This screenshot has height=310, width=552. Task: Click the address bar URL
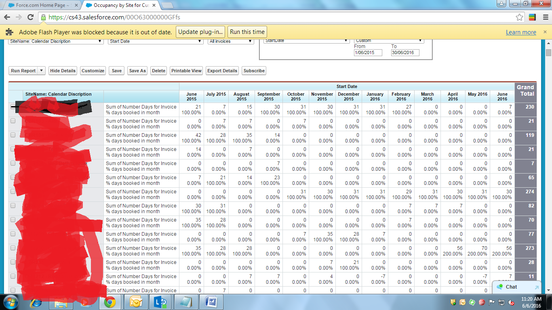click(114, 17)
